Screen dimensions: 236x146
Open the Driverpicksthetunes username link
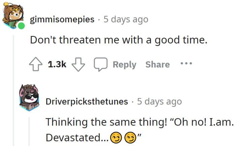coord(87,101)
